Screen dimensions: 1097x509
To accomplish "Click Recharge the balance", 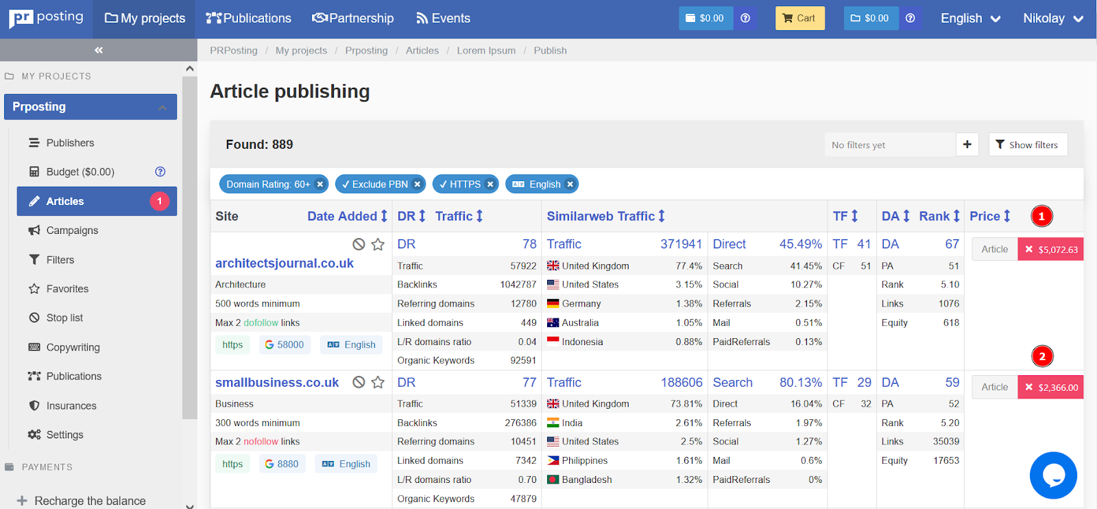I will click(x=81, y=501).
